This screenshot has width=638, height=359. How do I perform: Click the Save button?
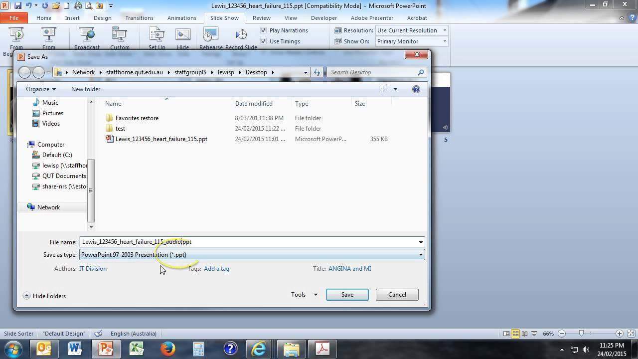click(x=347, y=295)
